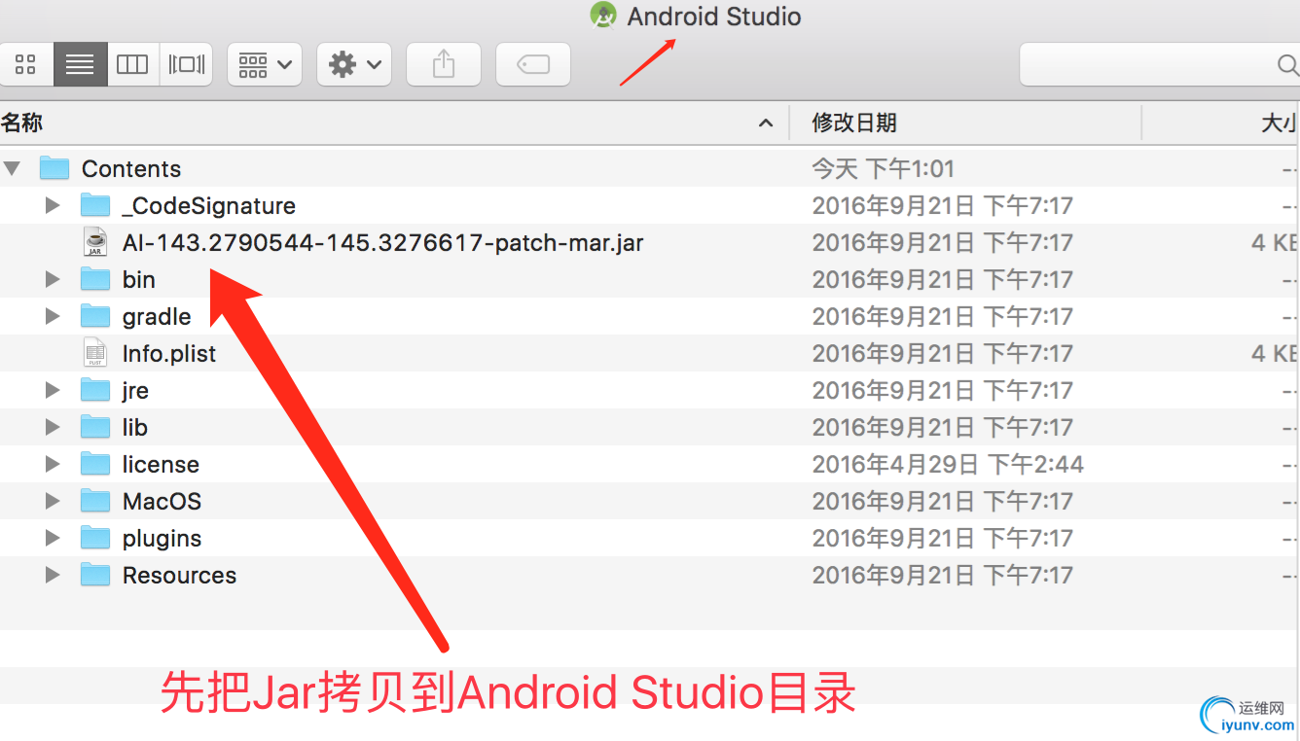Click the sort direction arrow in 名称 header
The width and height of the screenshot is (1300, 741).
tap(766, 123)
